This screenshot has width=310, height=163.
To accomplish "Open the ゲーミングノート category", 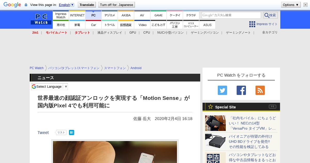I will pos(238,33).
